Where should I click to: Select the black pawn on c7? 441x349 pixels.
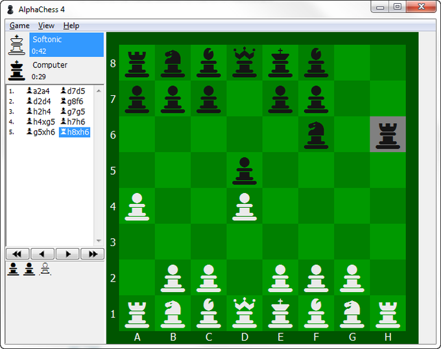coord(209,99)
